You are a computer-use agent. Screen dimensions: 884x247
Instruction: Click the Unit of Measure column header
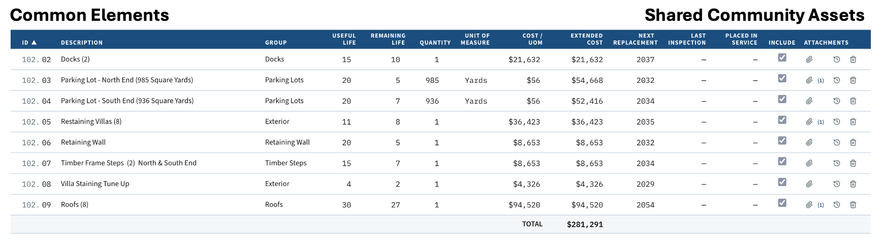click(475, 39)
